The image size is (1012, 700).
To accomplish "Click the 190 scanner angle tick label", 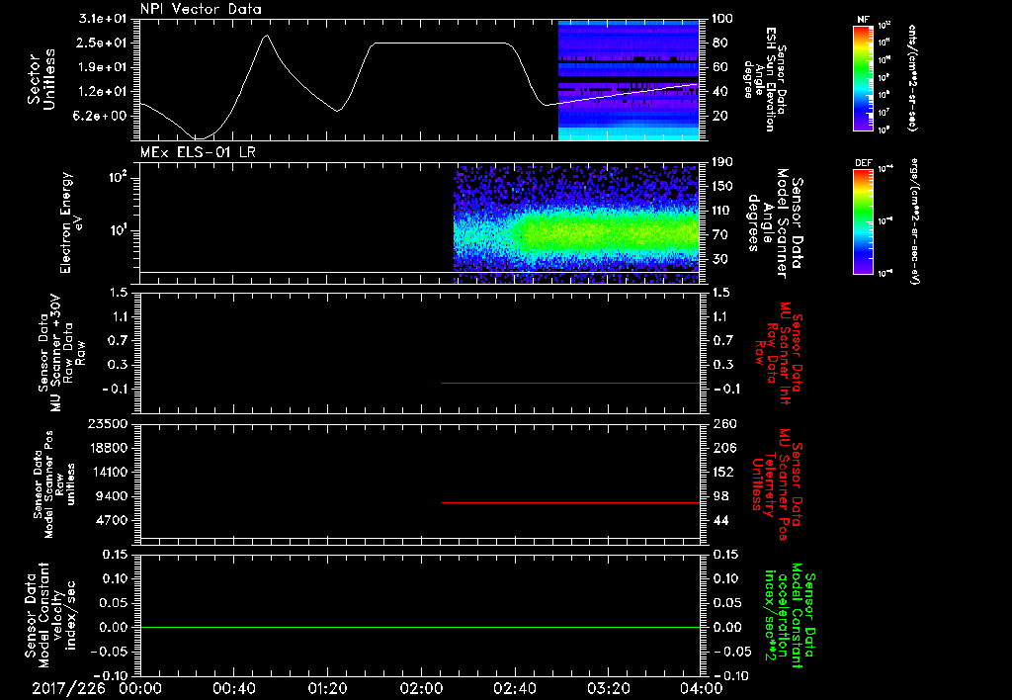I will pos(722,162).
